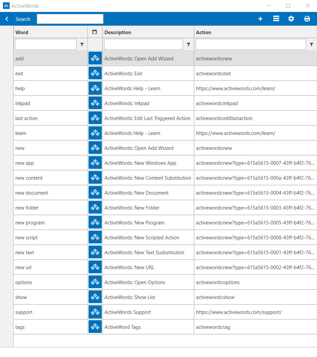Select the new script row
This screenshot has height=357, width=317.
click(x=50, y=237)
